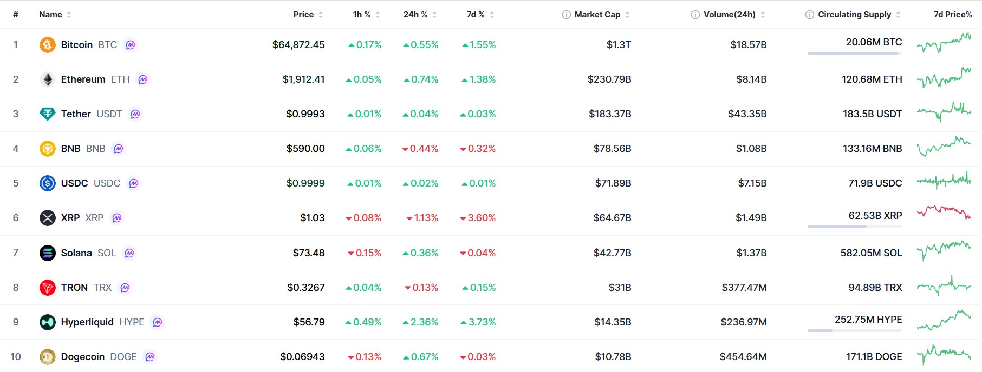Click the Solana coin logo

(48, 253)
